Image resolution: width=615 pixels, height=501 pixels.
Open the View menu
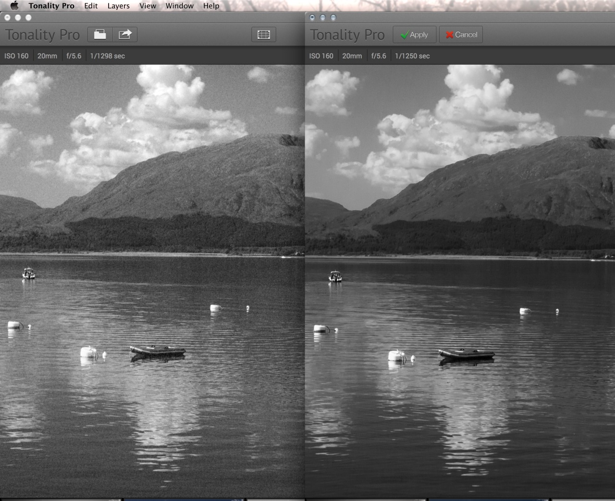click(148, 6)
